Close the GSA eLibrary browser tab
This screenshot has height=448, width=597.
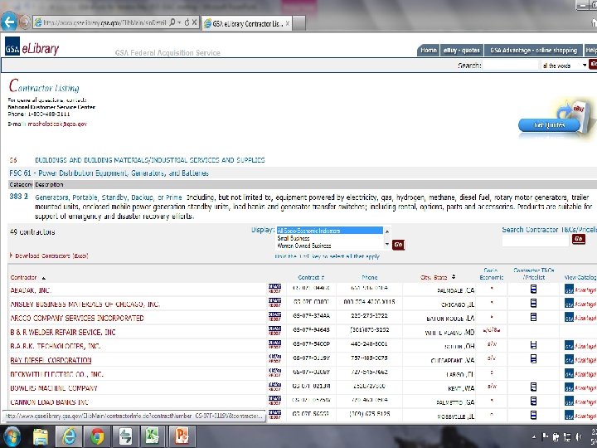tap(288, 23)
